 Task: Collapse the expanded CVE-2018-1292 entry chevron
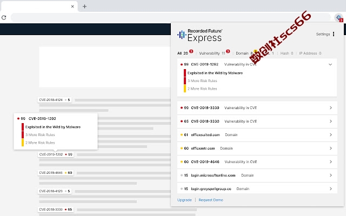[x=330, y=65]
